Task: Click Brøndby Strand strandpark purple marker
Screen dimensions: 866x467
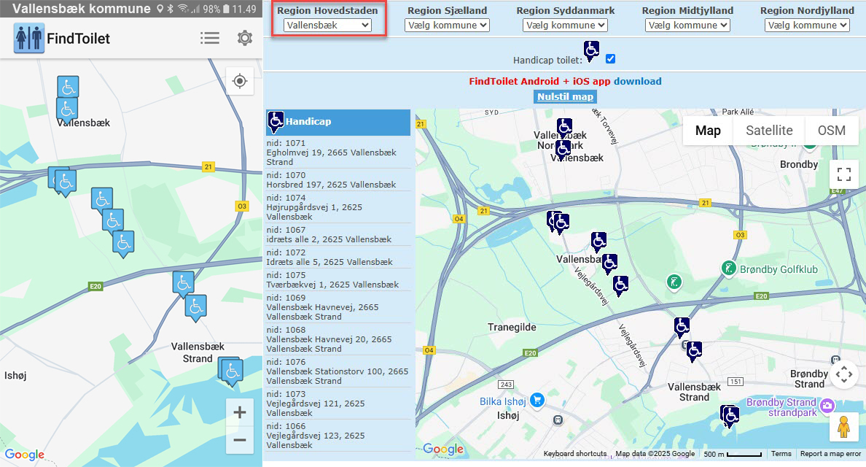Action: (x=827, y=406)
